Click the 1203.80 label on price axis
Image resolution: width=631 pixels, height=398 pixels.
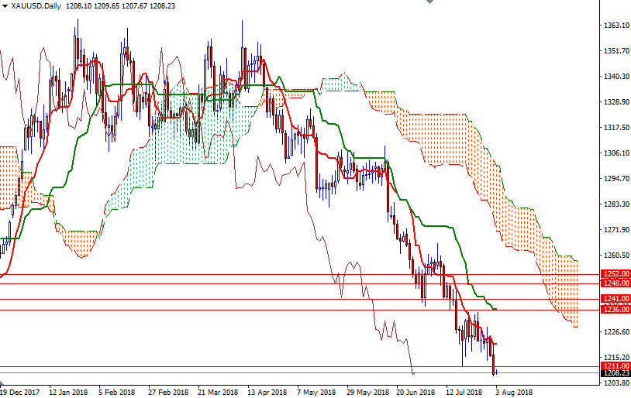tap(615, 383)
